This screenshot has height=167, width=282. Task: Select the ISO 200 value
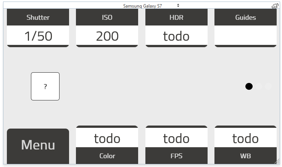[x=107, y=36]
